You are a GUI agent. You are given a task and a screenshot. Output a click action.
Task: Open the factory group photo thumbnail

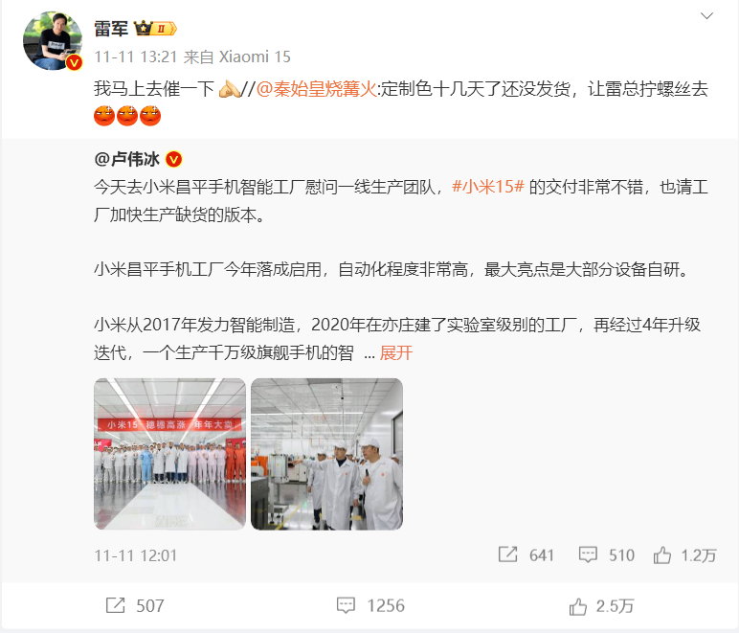(169, 454)
